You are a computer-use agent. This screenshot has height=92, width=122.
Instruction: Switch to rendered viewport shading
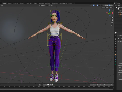(111, 5)
